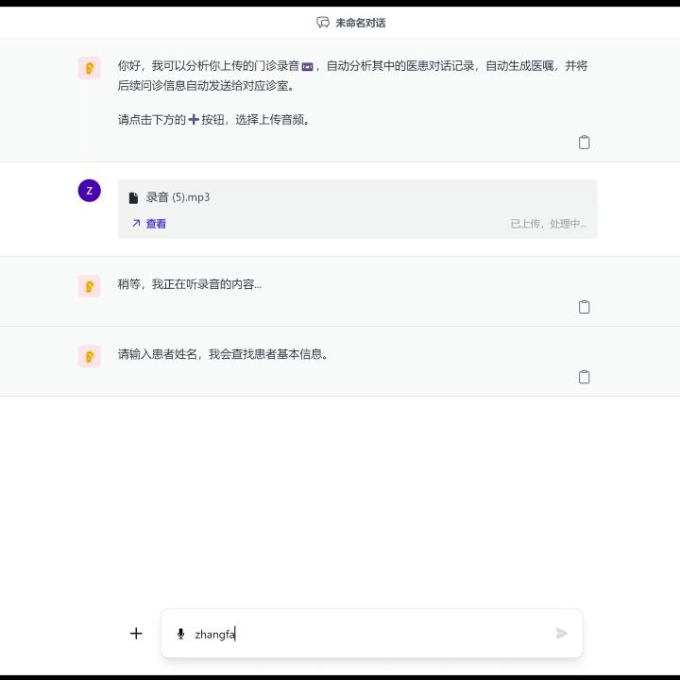The image size is (680, 680).
Task: Click the 未命名对话 conversation title
Action: [x=361, y=23]
